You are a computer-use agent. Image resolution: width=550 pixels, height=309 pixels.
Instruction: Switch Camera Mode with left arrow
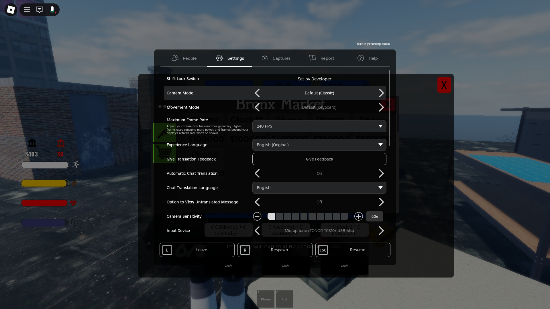point(257,93)
